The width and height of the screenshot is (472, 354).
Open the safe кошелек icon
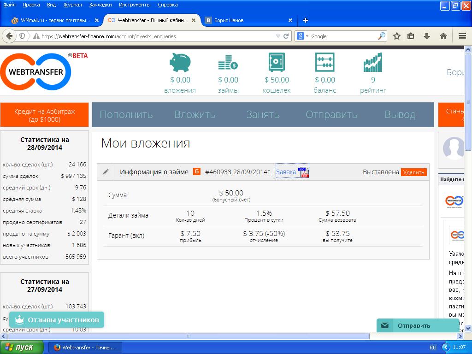pyautogui.click(x=277, y=62)
